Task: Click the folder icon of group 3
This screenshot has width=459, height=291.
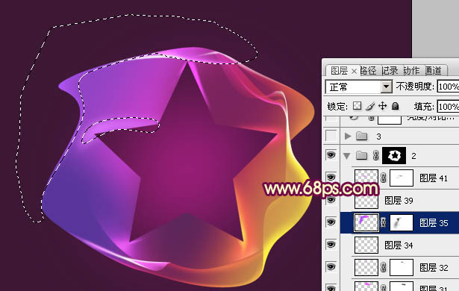Action: coord(362,136)
